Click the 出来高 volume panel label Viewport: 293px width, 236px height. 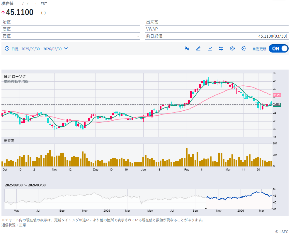click(9, 141)
